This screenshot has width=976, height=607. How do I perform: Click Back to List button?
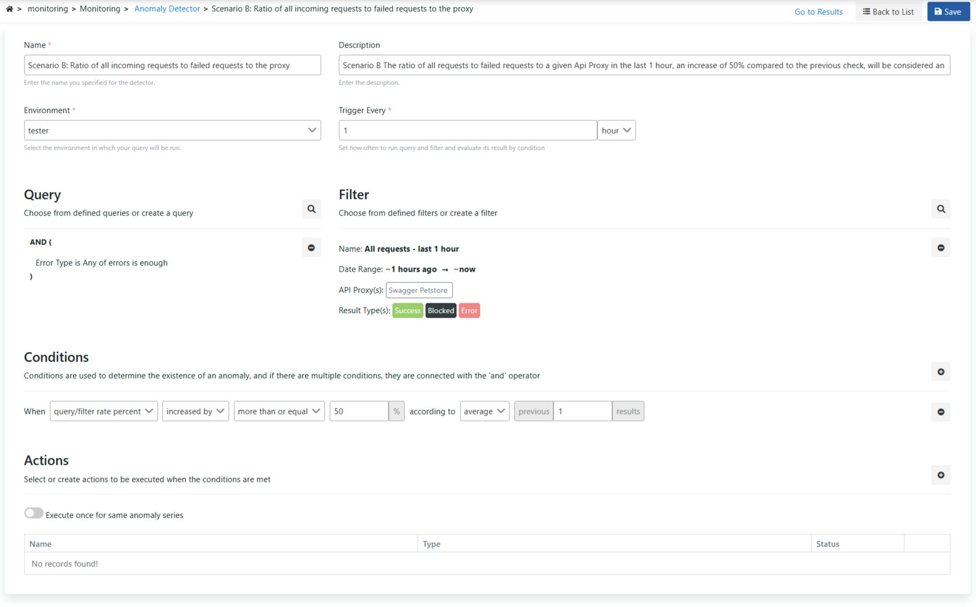(x=888, y=12)
